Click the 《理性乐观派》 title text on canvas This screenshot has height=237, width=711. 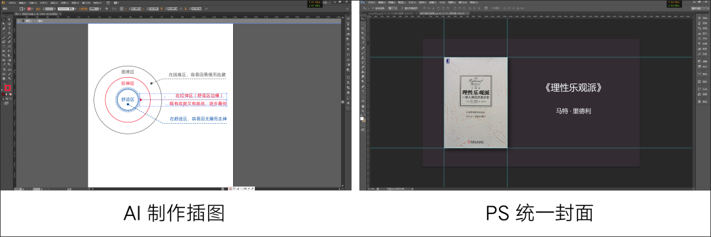(x=573, y=88)
